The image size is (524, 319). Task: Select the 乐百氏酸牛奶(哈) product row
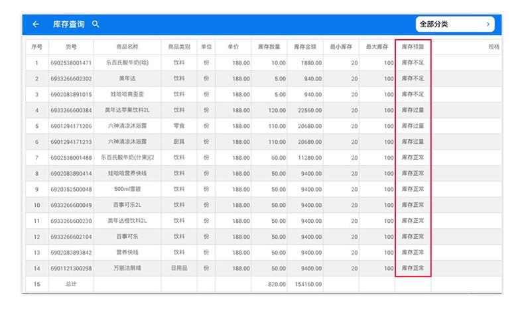127,63
